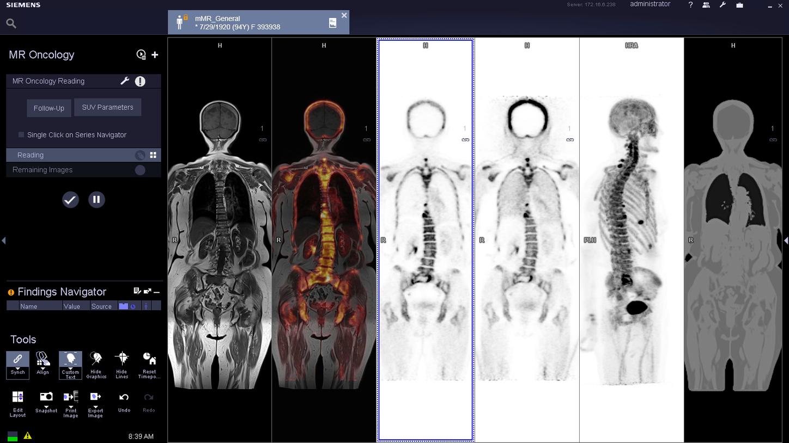Open SUV Parameters

[x=107, y=107]
